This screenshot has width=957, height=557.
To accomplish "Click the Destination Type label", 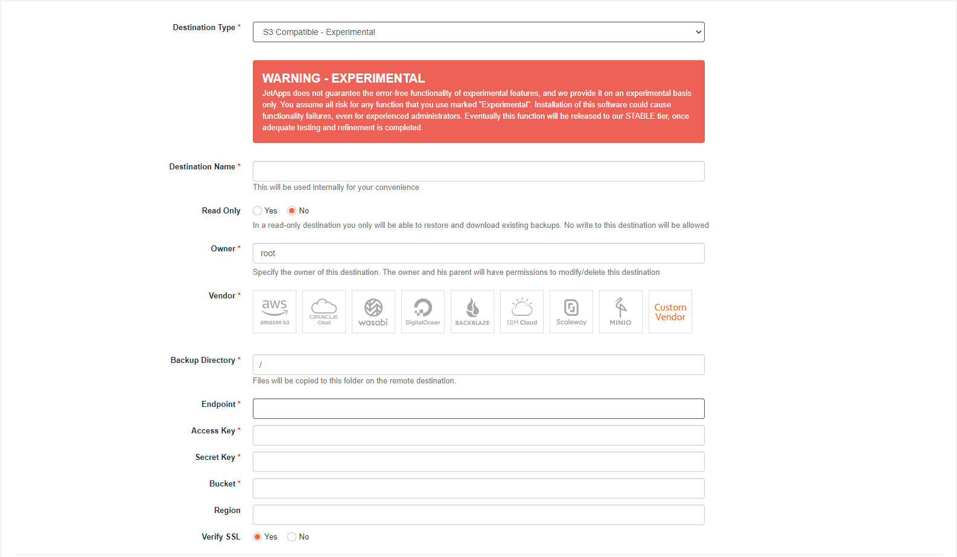I will [204, 28].
